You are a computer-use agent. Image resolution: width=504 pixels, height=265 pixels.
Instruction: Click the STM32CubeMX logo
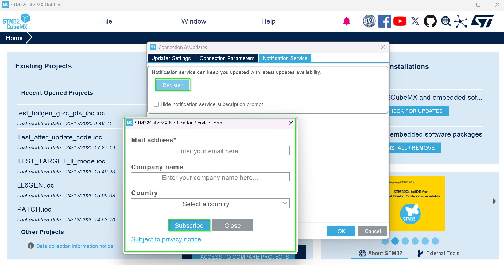point(16,21)
